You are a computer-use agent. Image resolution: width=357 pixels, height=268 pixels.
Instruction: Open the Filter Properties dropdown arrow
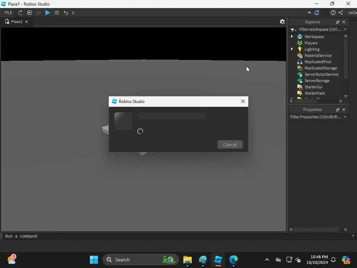(x=345, y=117)
